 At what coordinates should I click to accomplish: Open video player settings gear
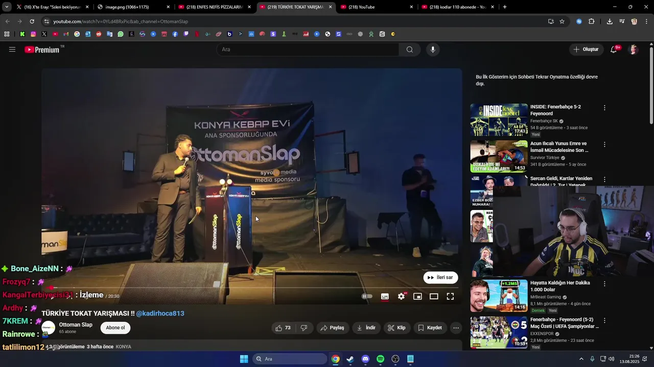[402, 296]
